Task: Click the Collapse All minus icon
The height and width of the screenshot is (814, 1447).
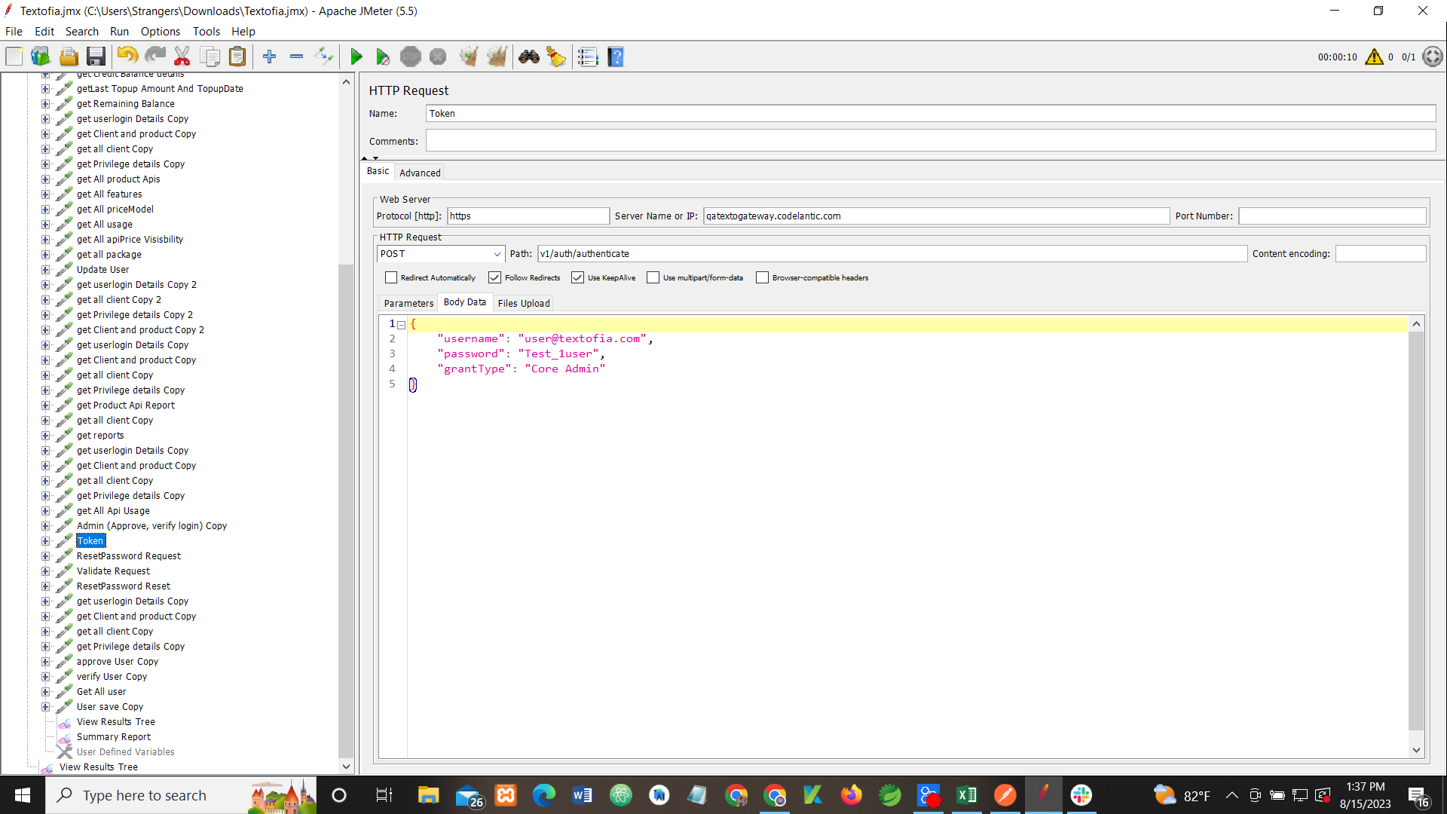Action: (297, 57)
